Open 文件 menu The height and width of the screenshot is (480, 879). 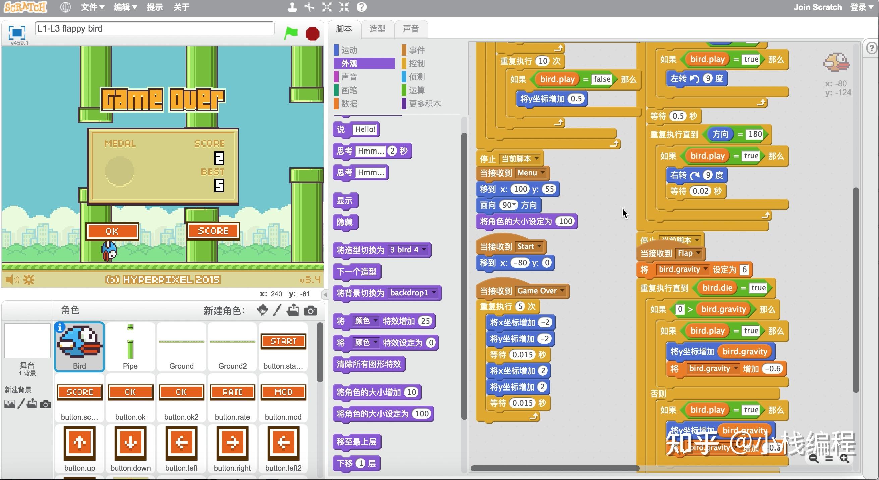click(x=93, y=7)
